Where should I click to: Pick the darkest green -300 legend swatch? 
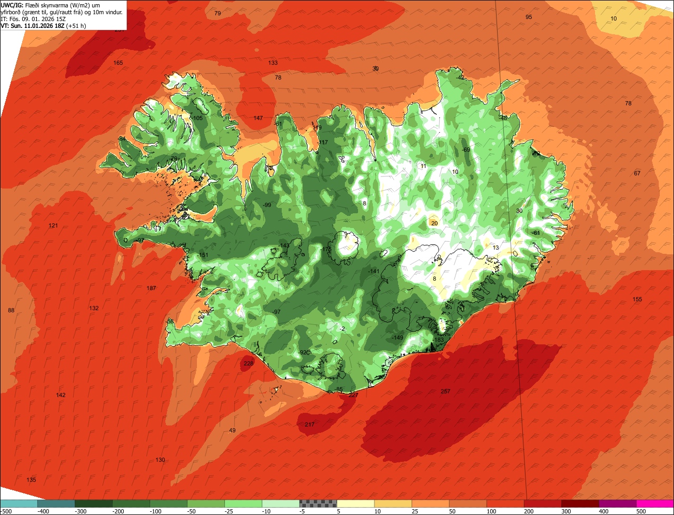click(94, 503)
